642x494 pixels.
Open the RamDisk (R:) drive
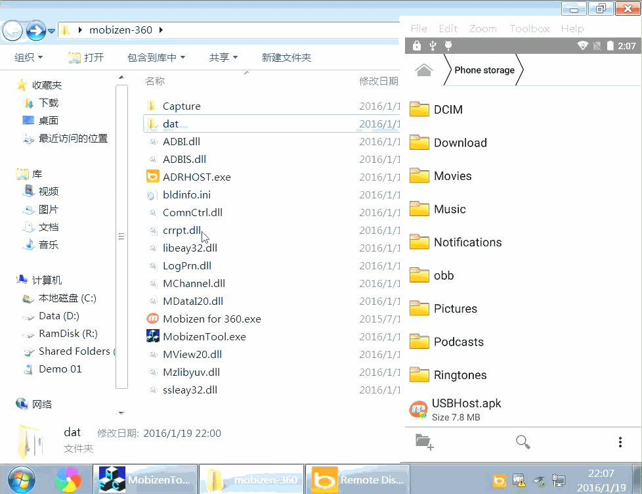pos(68,334)
